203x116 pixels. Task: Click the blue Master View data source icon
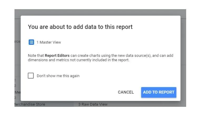[31, 42]
